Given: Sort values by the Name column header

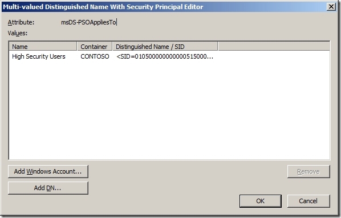Looking at the screenshot, I should tap(43, 47).
